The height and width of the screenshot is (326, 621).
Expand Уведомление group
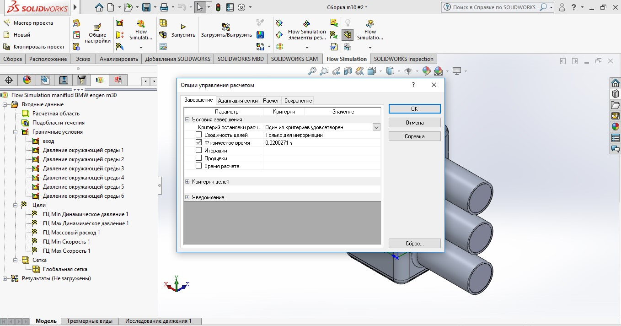pos(187,197)
